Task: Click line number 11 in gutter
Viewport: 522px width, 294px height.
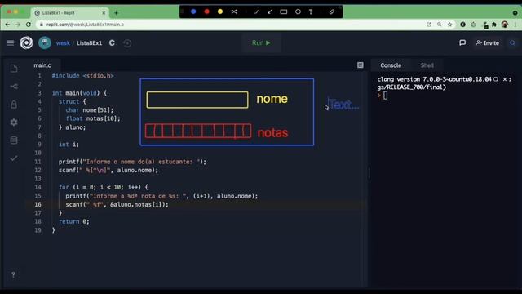Action: pos(38,162)
